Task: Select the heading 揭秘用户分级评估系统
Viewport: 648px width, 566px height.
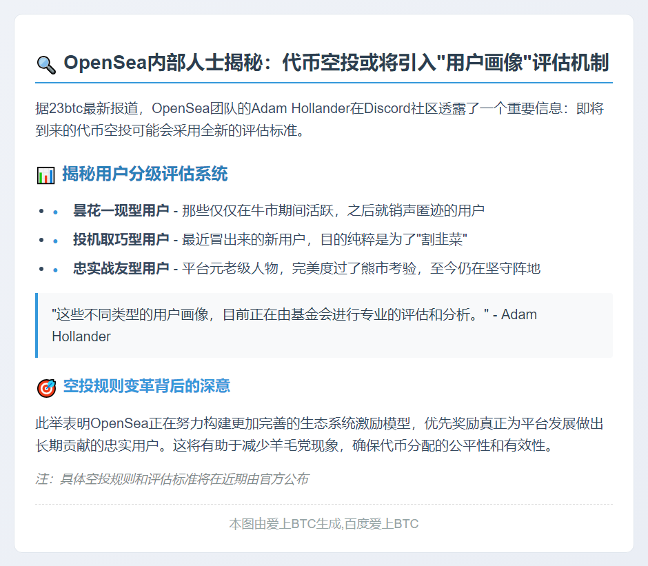Action: [145, 174]
